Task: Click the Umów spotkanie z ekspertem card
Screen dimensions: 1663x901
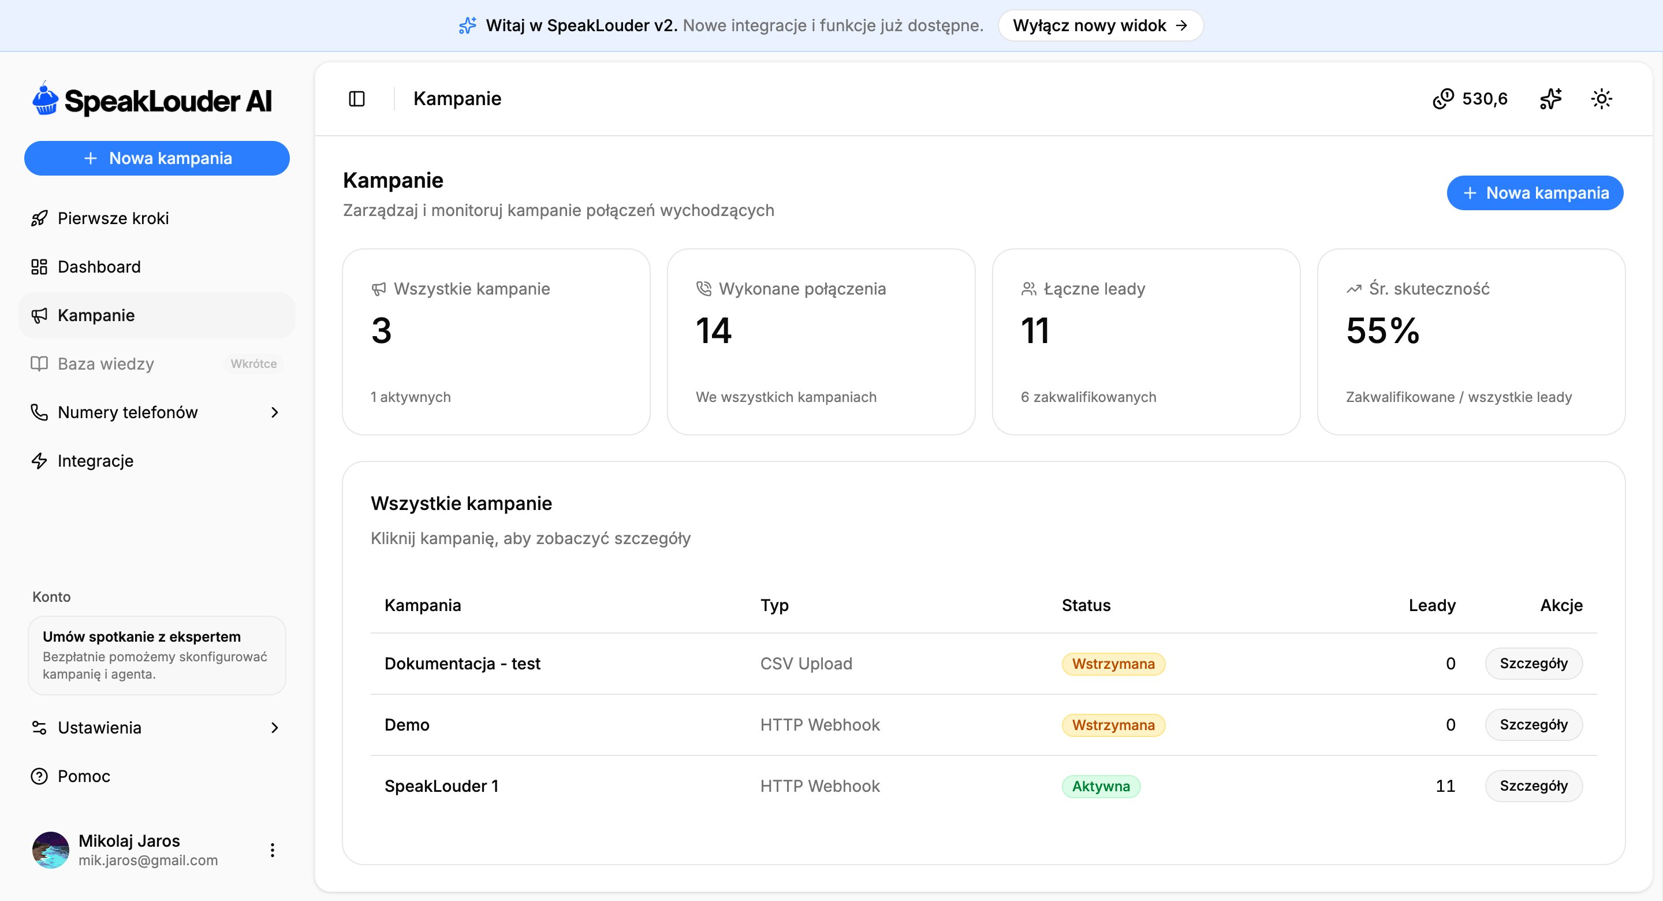Action: [x=157, y=655]
